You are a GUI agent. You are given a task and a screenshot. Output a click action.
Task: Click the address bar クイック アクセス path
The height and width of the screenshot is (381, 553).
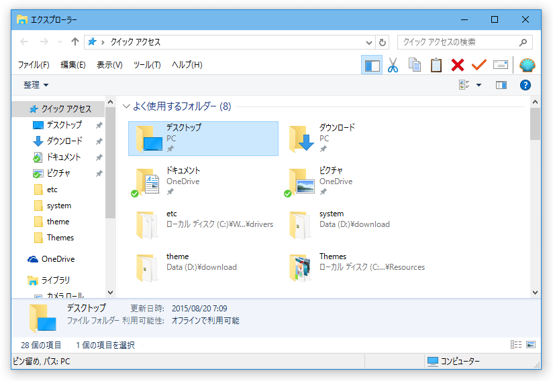coord(136,42)
